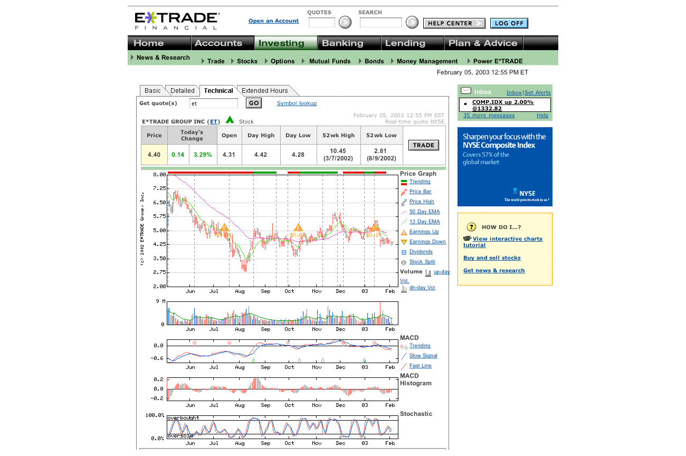Click the Get news & research link
Screen dimensions: 686x456
click(494, 271)
